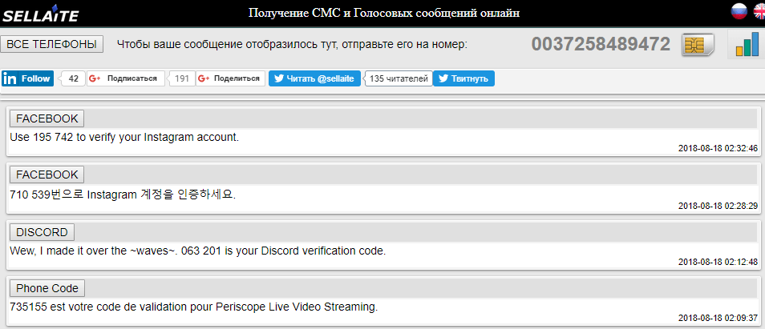Click the Твитнуть tweet button
This screenshot has width=765, height=329.
point(463,78)
